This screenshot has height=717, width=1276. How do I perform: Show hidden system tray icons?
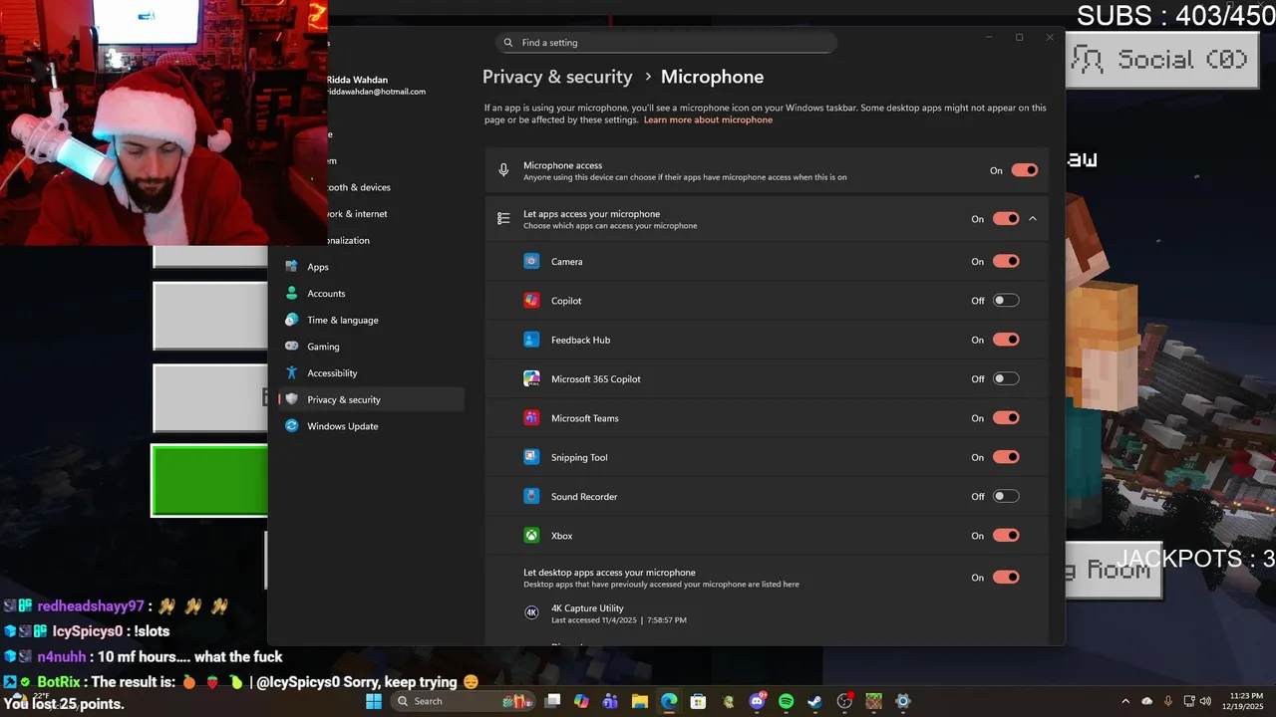pos(1125,701)
